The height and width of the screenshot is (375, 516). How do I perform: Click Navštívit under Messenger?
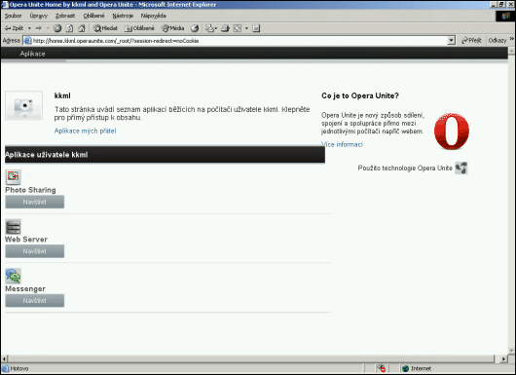[34, 301]
